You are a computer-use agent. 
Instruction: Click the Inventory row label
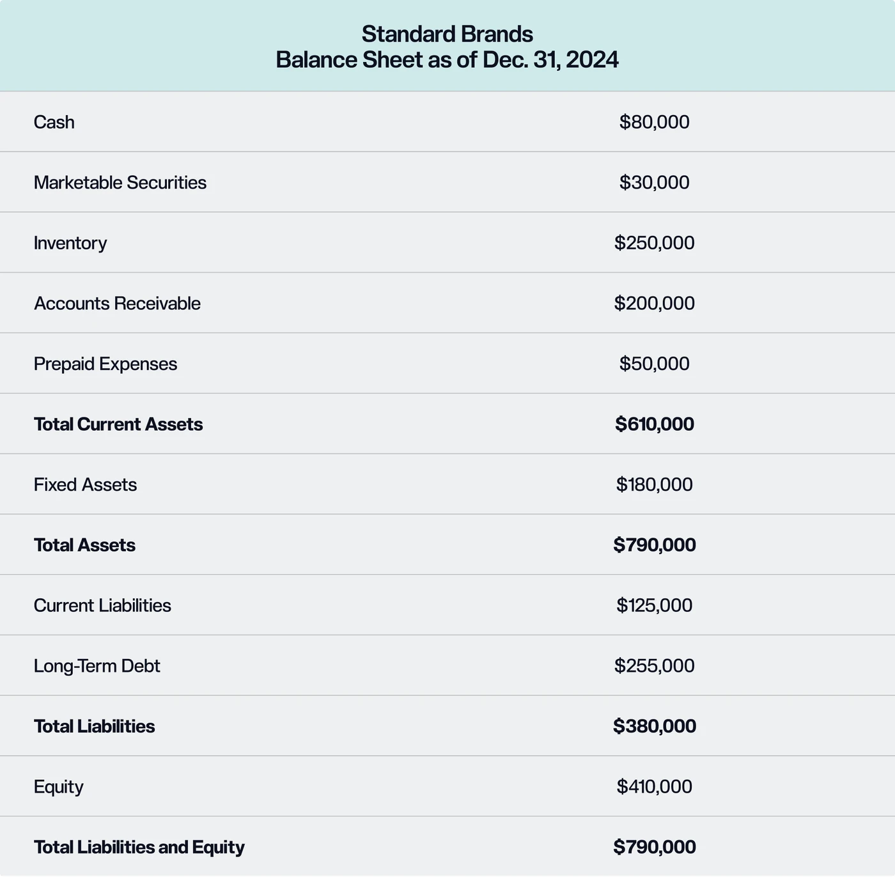(x=70, y=244)
